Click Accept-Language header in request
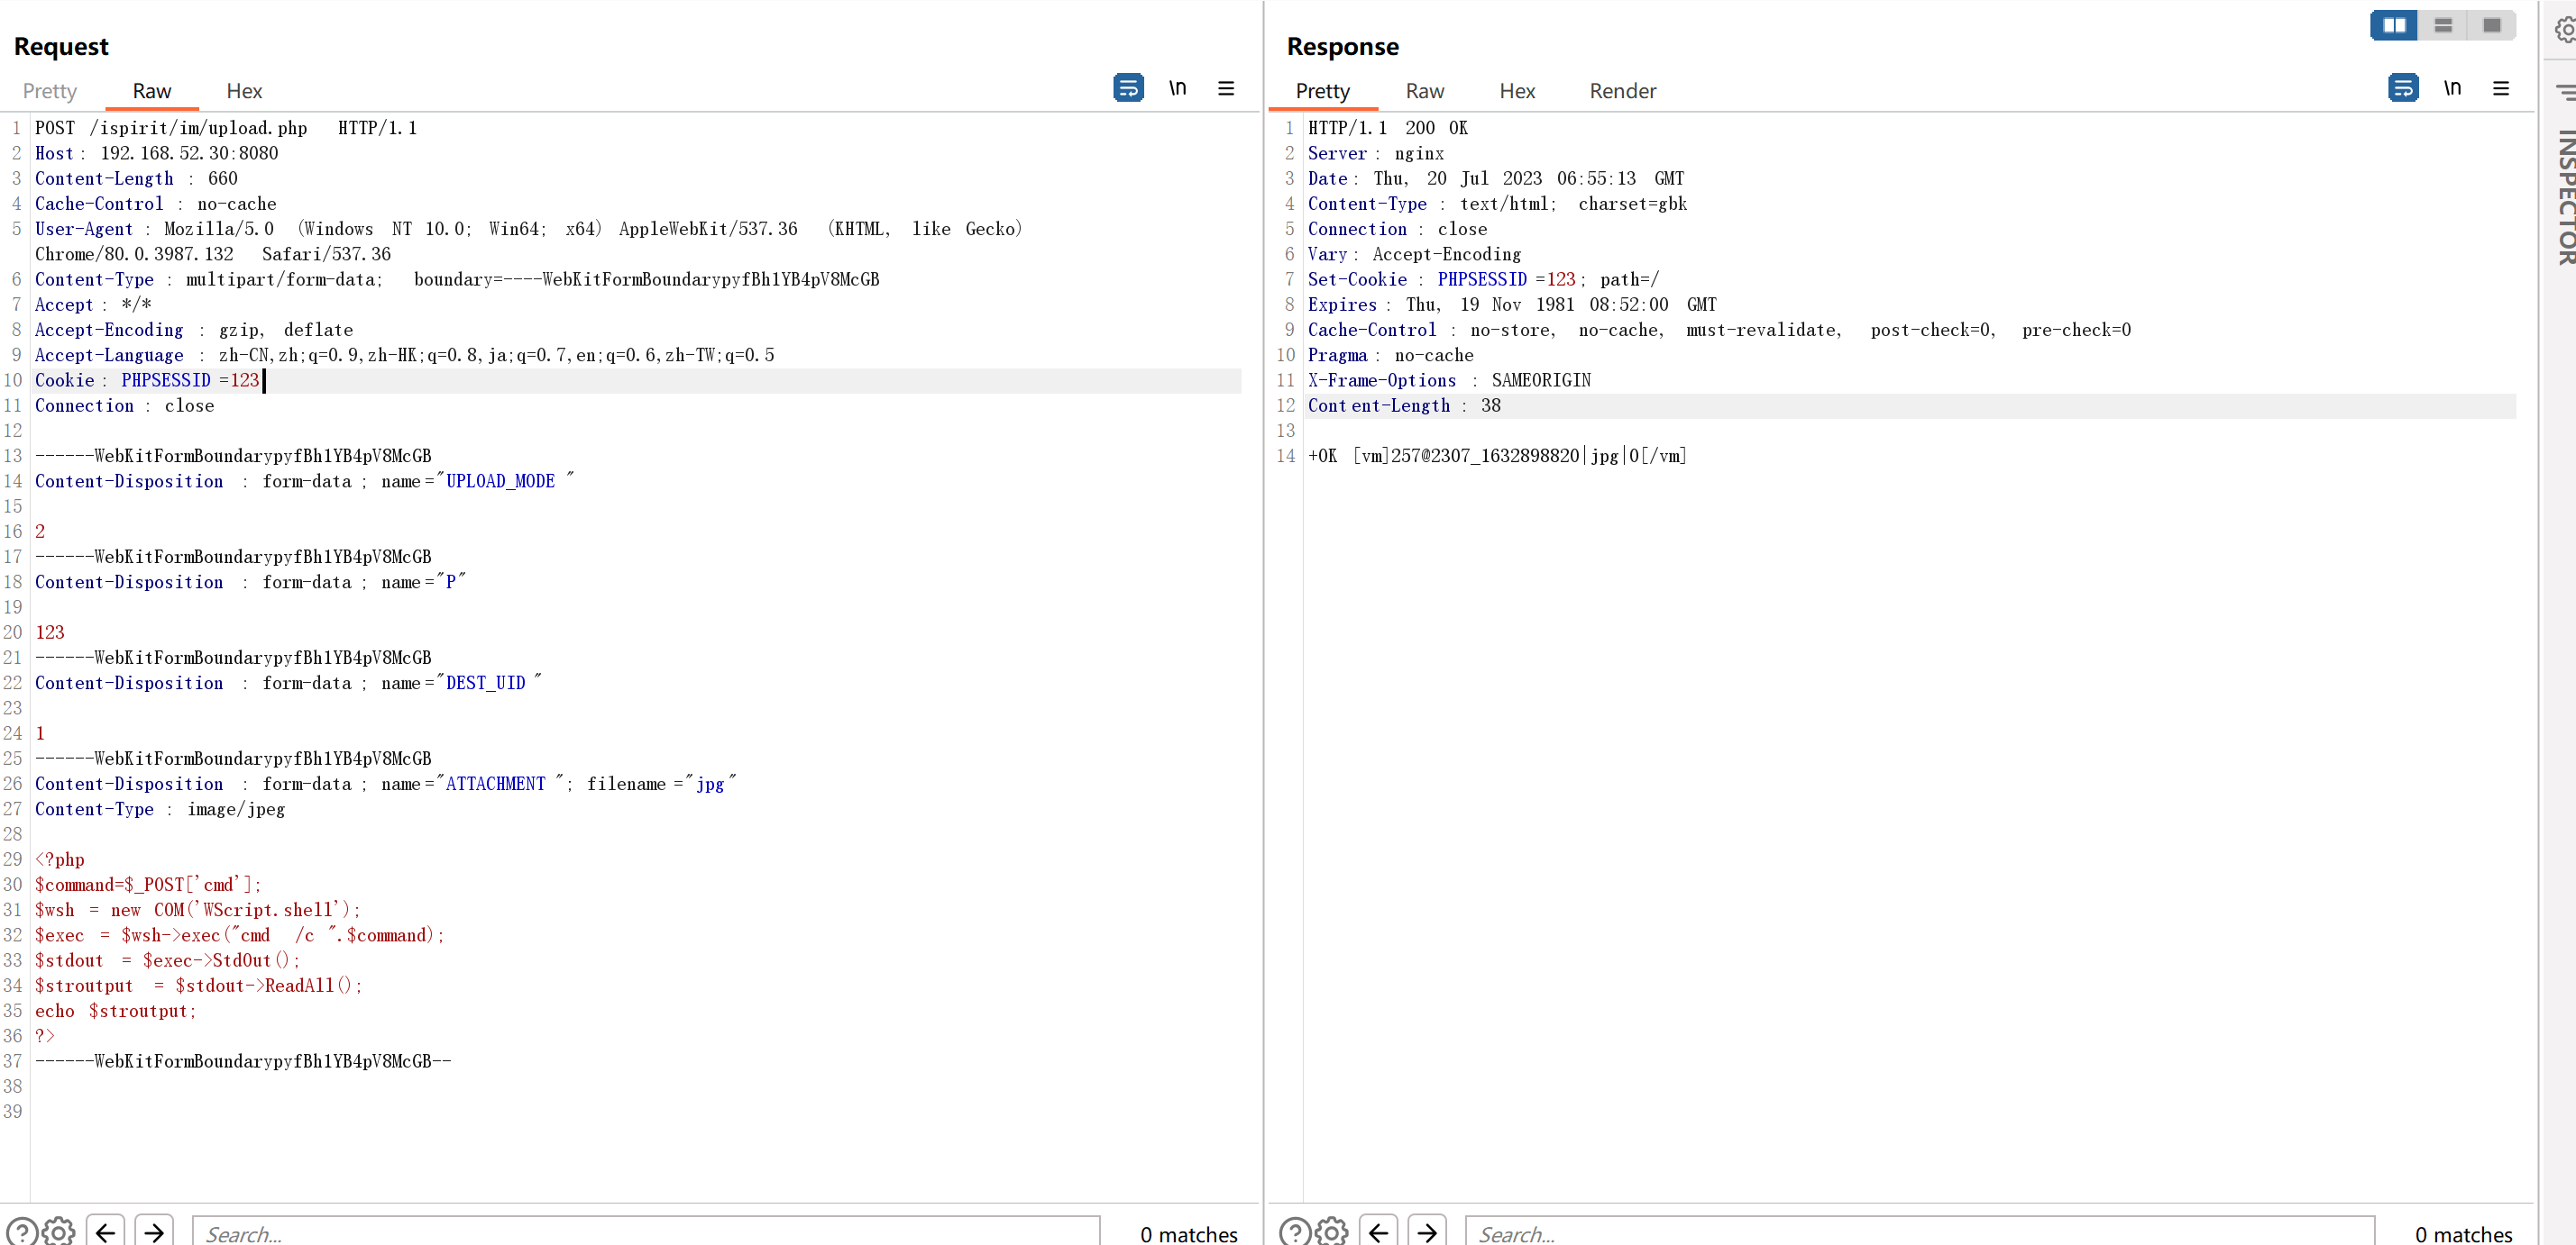 (x=404, y=355)
